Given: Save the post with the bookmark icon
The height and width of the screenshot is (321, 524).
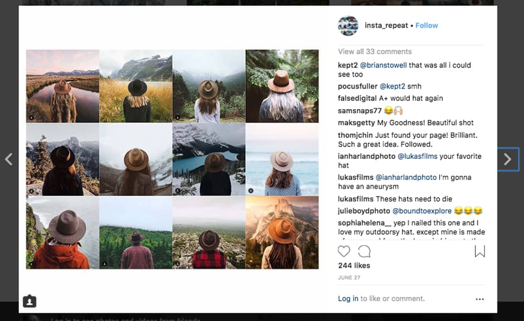Looking at the screenshot, I should point(479,252).
